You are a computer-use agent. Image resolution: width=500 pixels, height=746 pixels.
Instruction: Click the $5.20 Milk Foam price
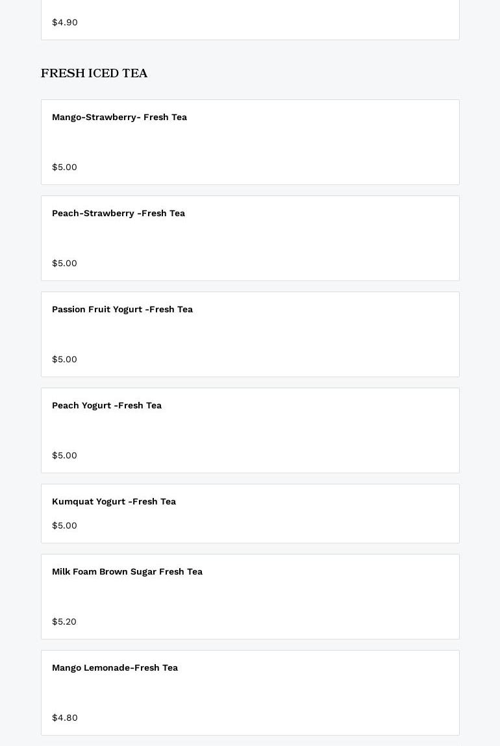(64, 621)
